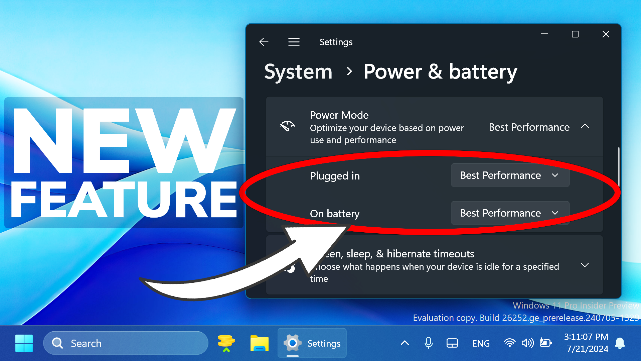Screen dimensions: 641x361
Task: Open File Explorer from the taskbar
Action: (260, 343)
